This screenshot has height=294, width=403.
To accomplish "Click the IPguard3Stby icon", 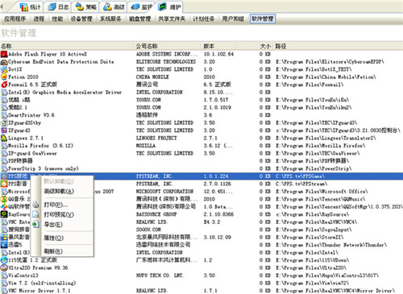I will 4,123.
